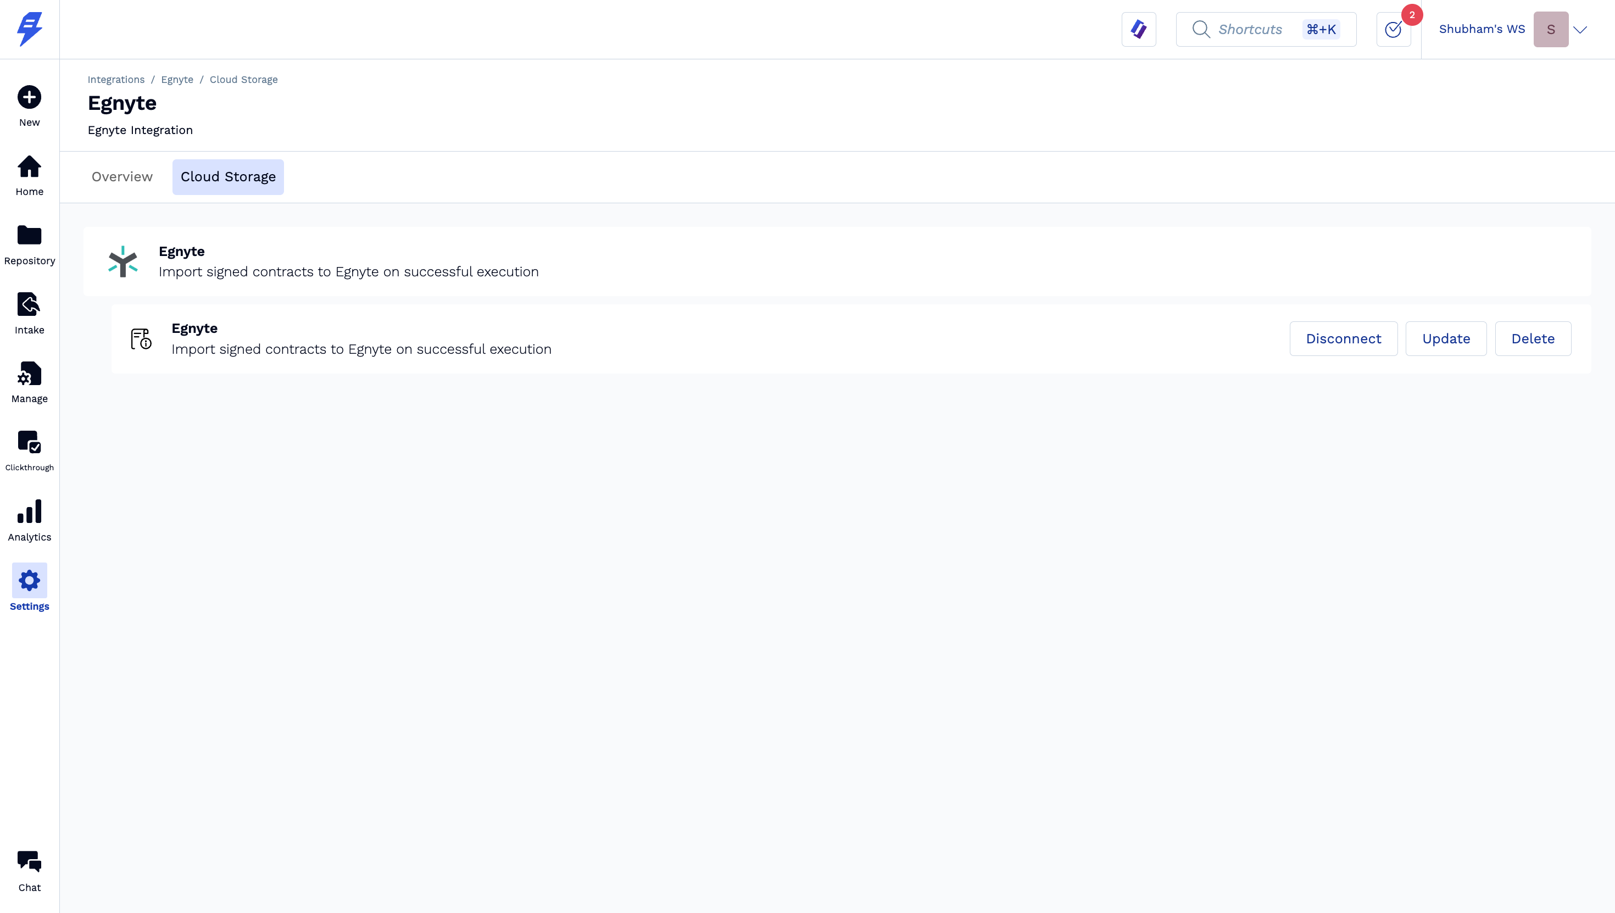
Task: Open the Manage section icon
Action: pyautogui.click(x=30, y=374)
